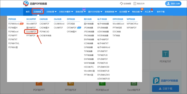Click the 立即下载 download button
This screenshot has width=187, height=94.
click(166, 88)
